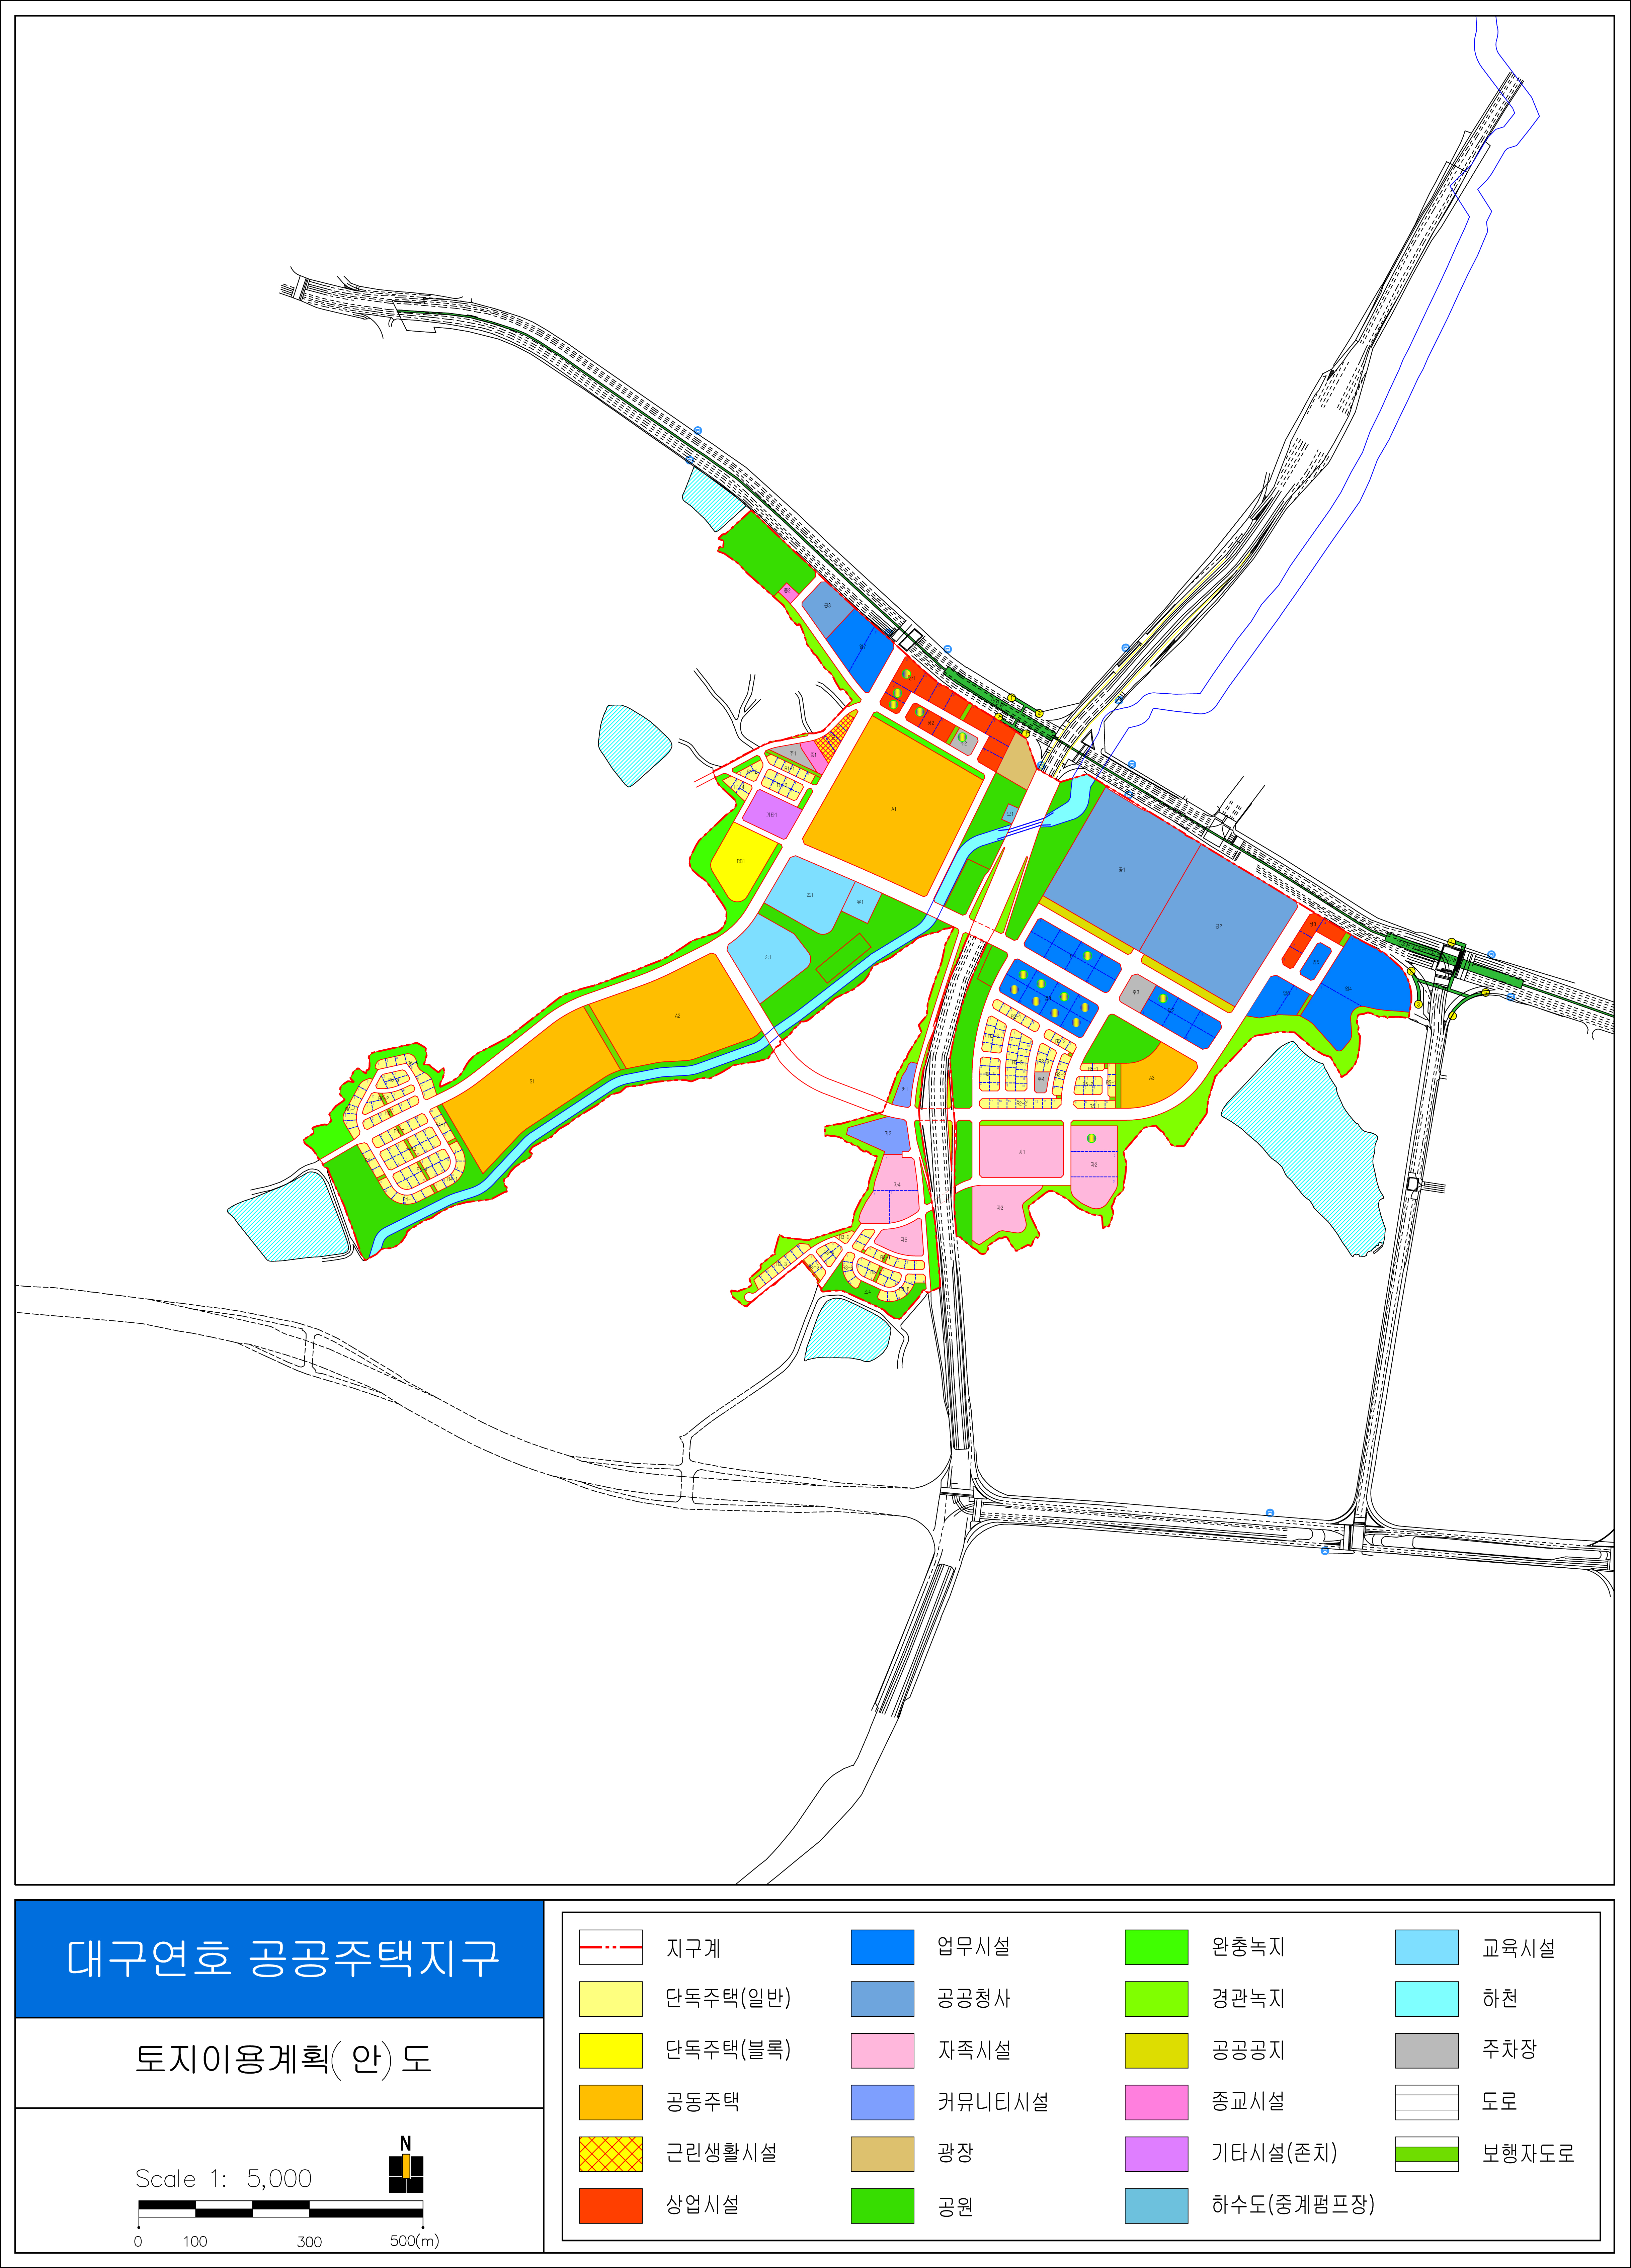1631x2268 pixels.
Task: Click the '업무시설' legend label
Action: (973, 1946)
